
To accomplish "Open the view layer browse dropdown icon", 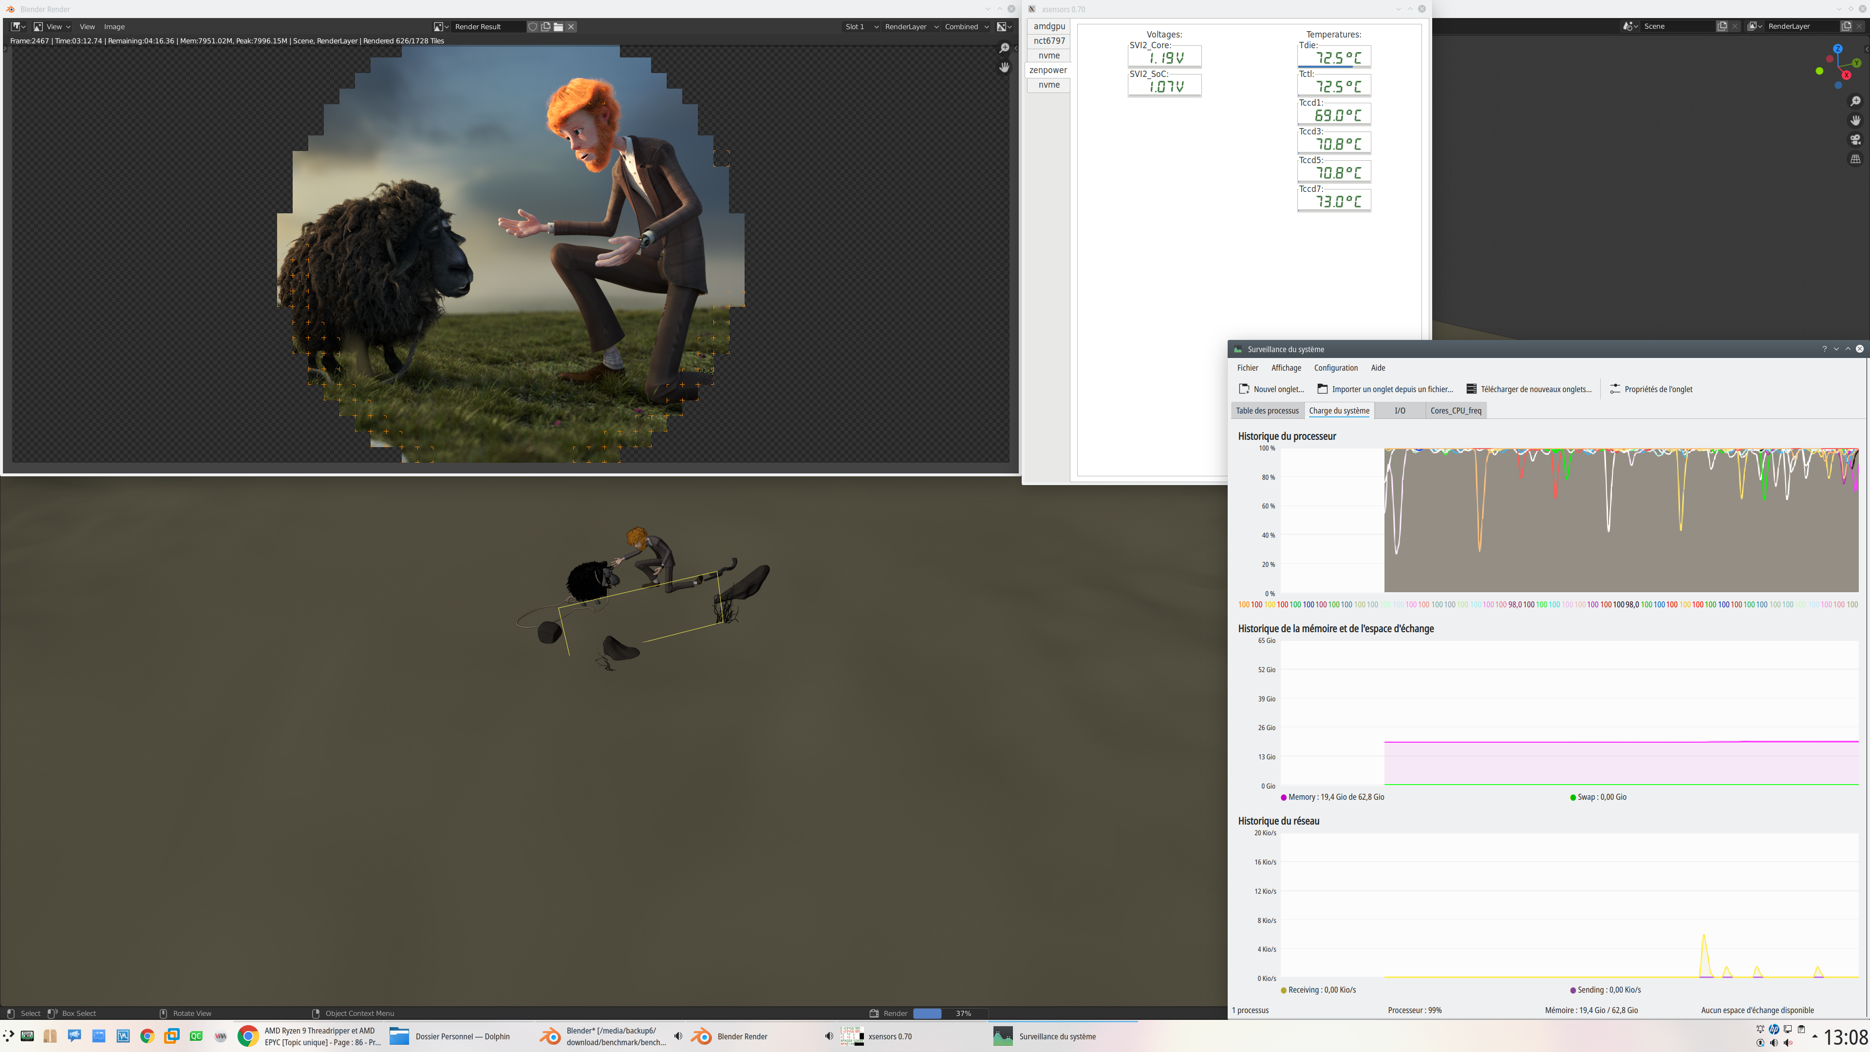I will click(1755, 26).
